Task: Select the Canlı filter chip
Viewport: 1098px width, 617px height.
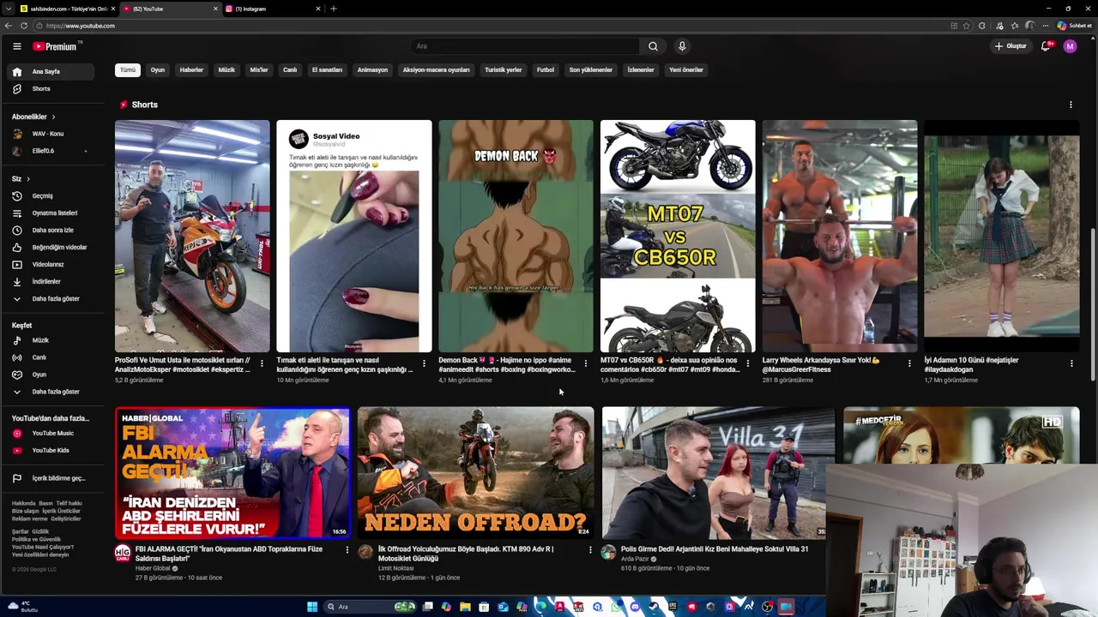Action: (x=290, y=70)
